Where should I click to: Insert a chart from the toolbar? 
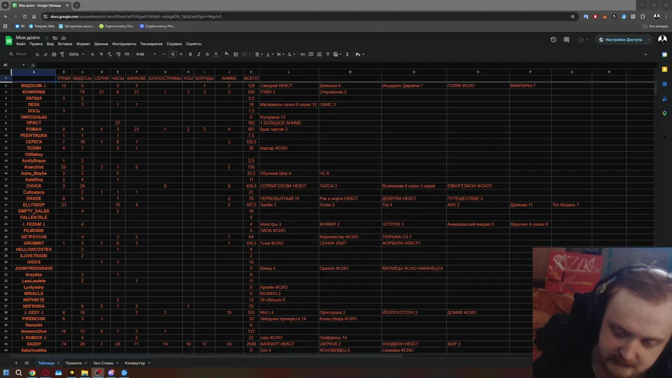[319, 54]
